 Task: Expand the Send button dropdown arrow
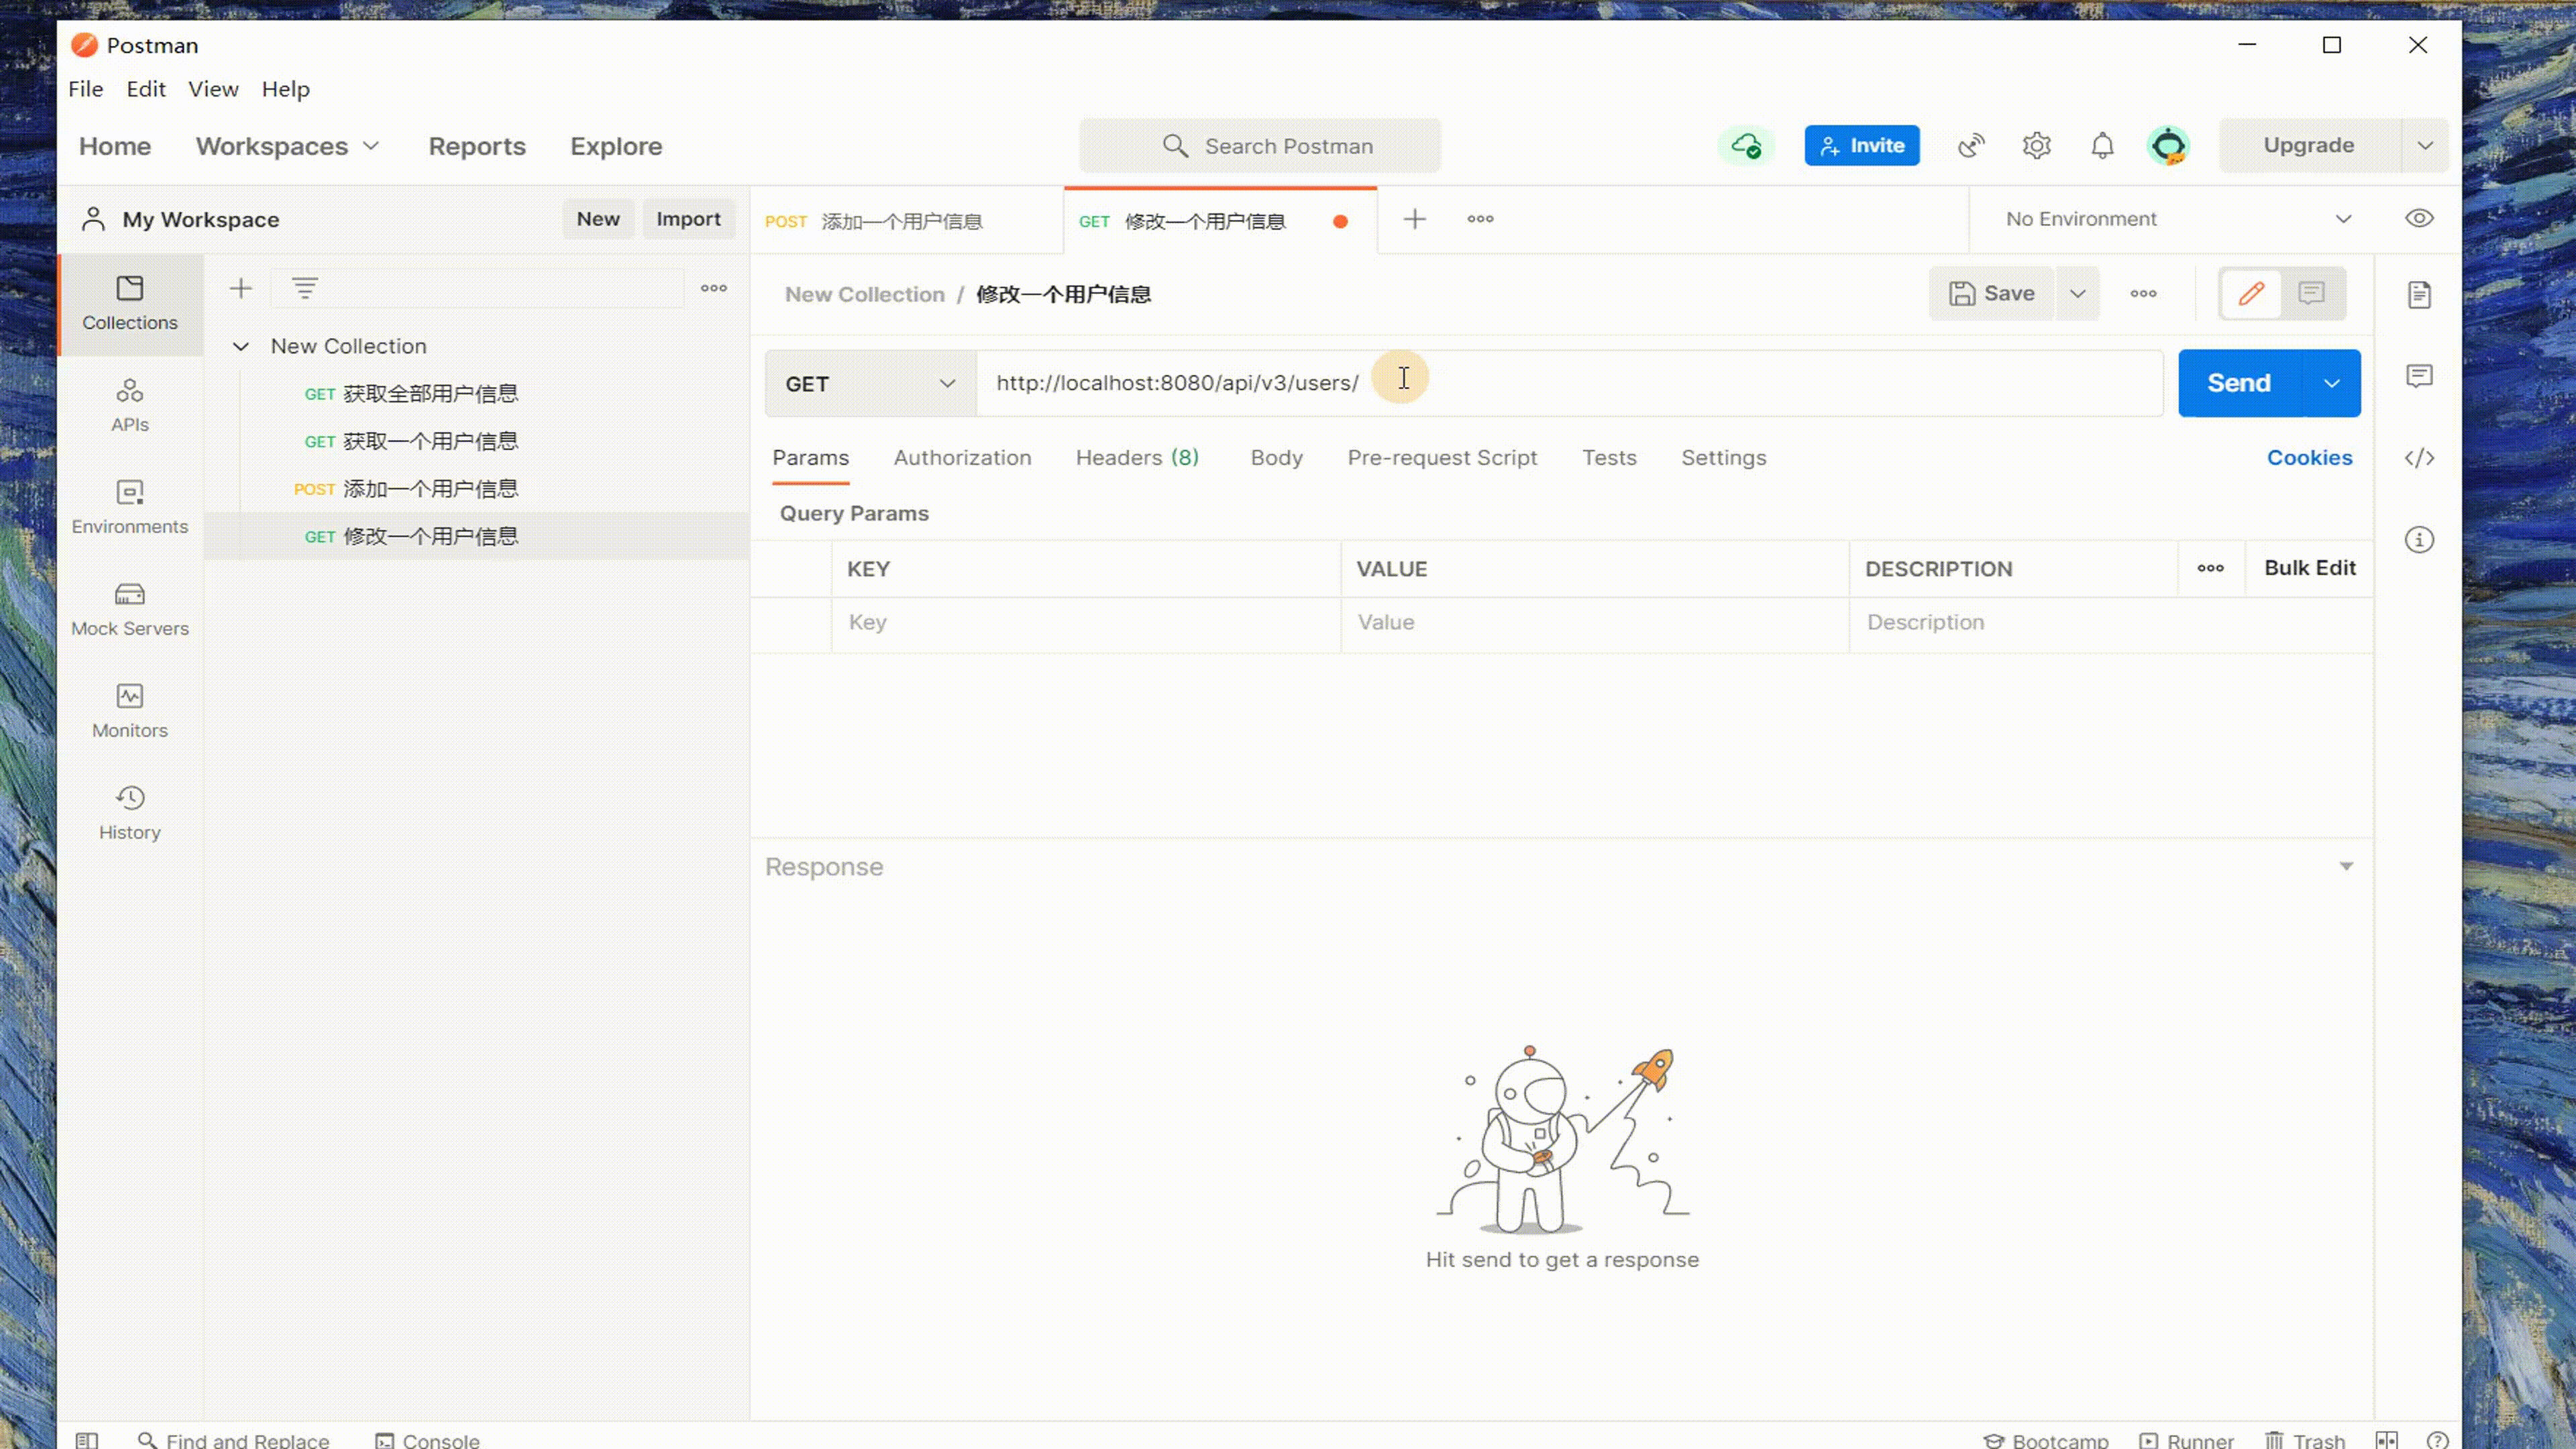pyautogui.click(x=2332, y=383)
